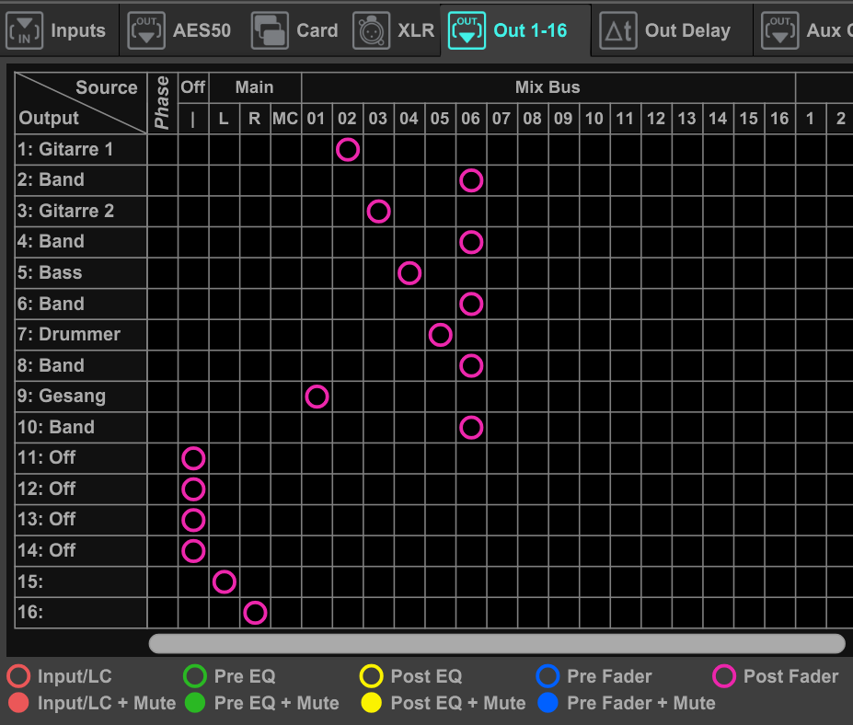Click the Inputs tab icon
Image resolution: width=853 pixels, height=725 pixels.
tap(25, 30)
